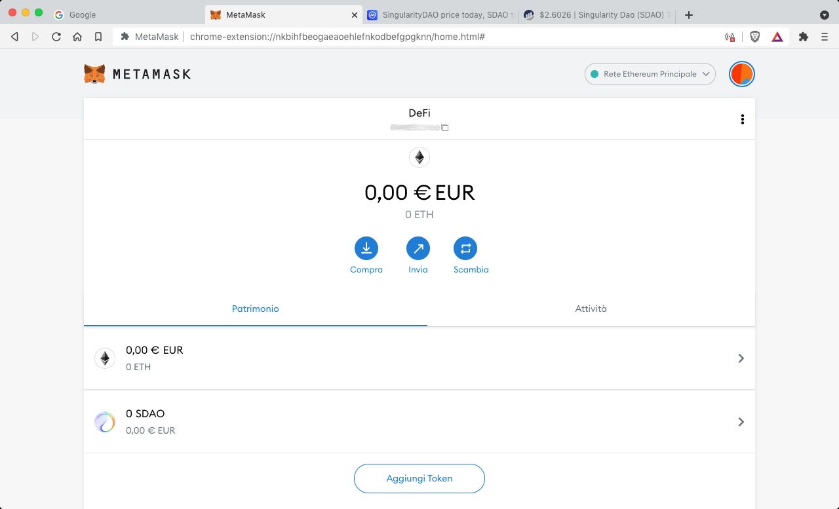The image size is (839, 509).
Task: Open Brave Shields lion icon
Action: 754,37
